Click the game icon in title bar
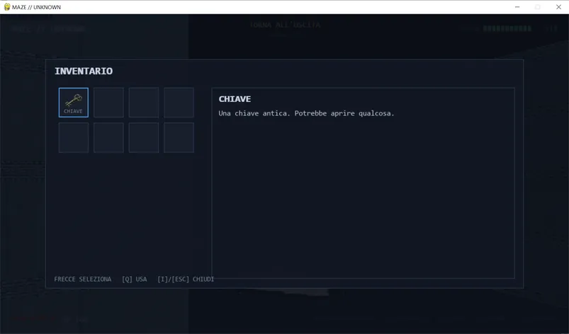The height and width of the screenshot is (334, 569). [7, 7]
